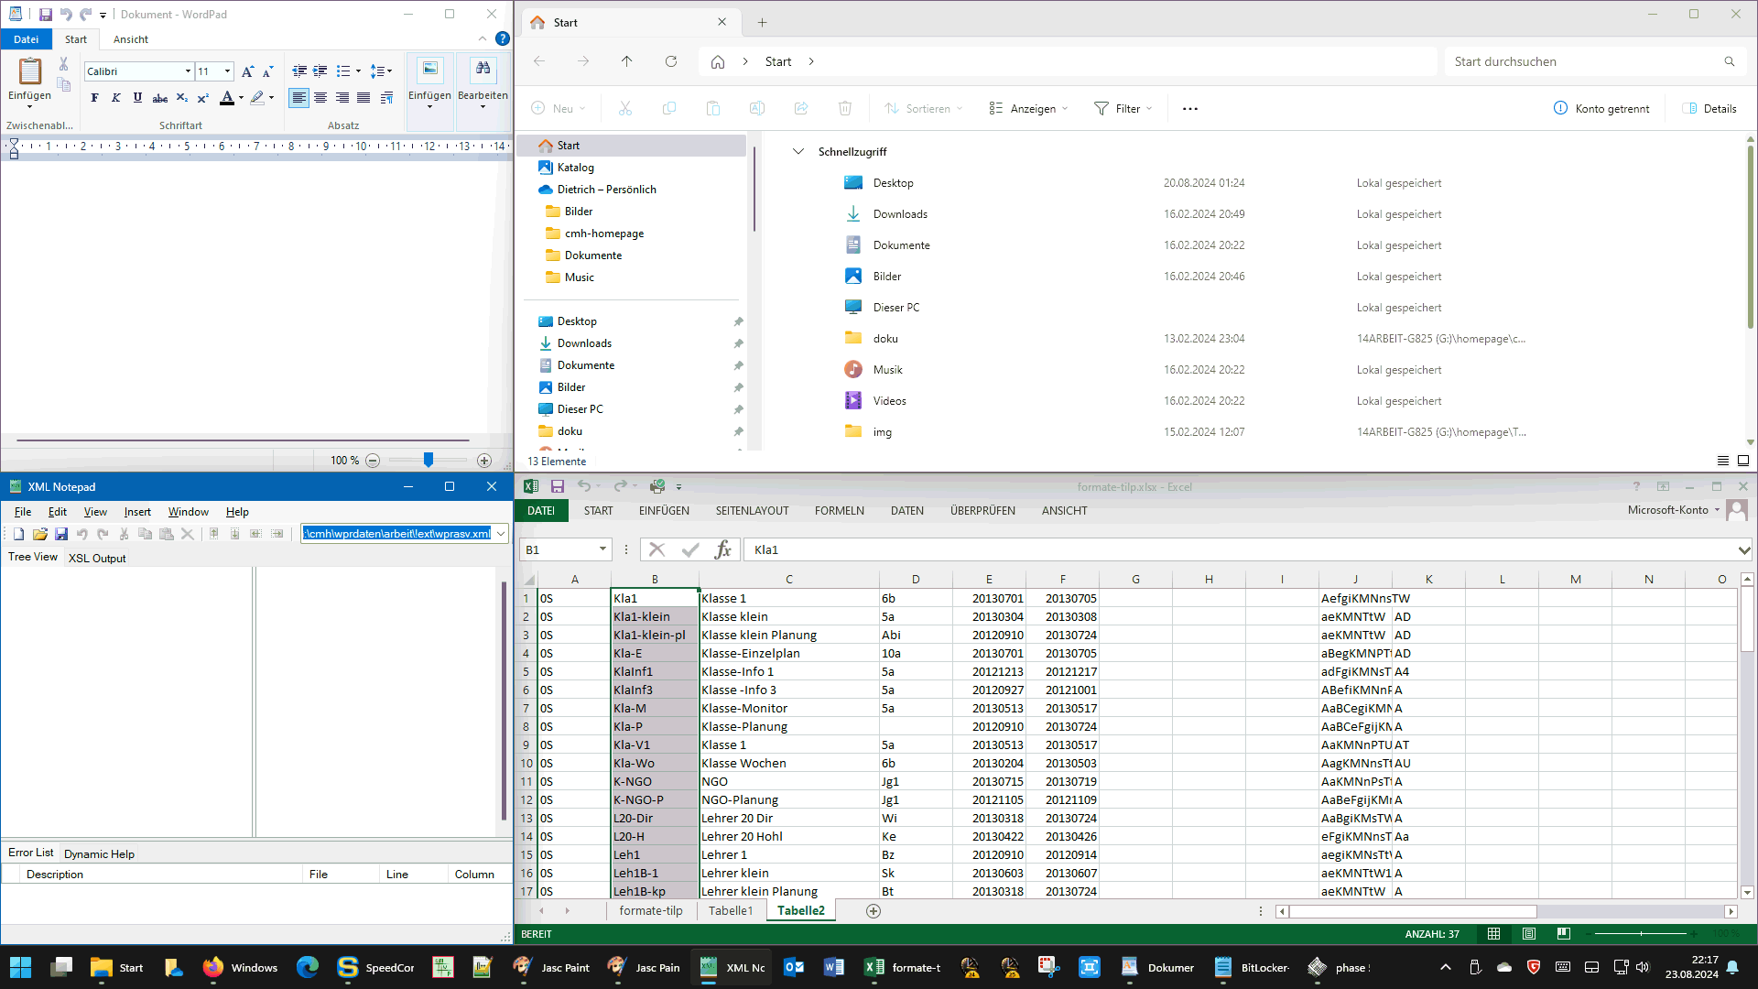Open the FORMELN ribbon tab in Excel
Screen dimensions: 1758x989
point(839,511)
